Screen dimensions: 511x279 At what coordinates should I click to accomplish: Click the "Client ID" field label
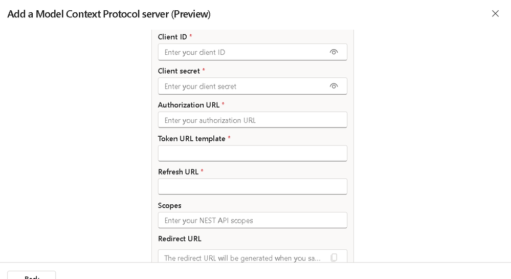point(172,37)
